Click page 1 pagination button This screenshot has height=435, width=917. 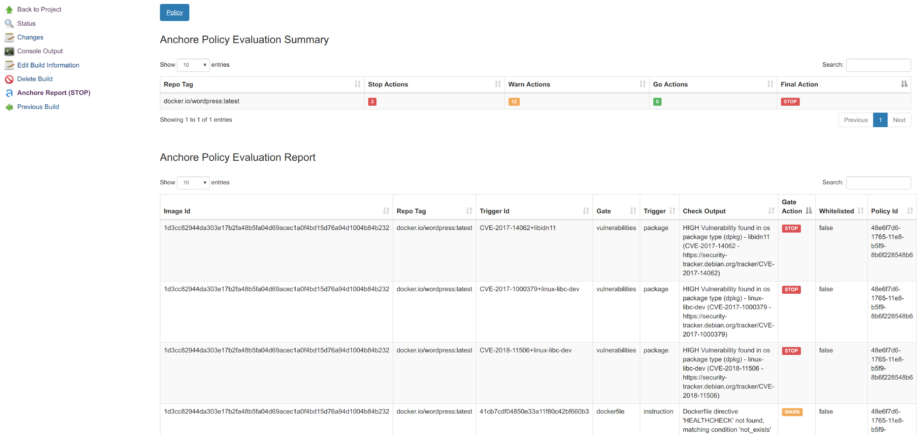tap(880, 120)
